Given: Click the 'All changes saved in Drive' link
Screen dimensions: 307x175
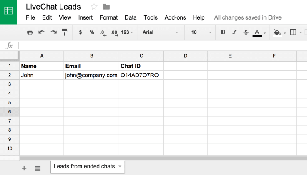Looking at the screenshot, I should point(248,17).
